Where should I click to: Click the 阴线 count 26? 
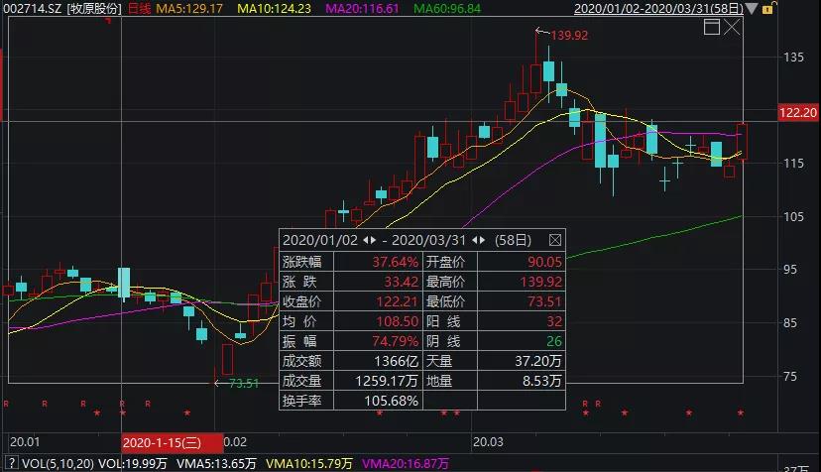[x=554, y=341]
